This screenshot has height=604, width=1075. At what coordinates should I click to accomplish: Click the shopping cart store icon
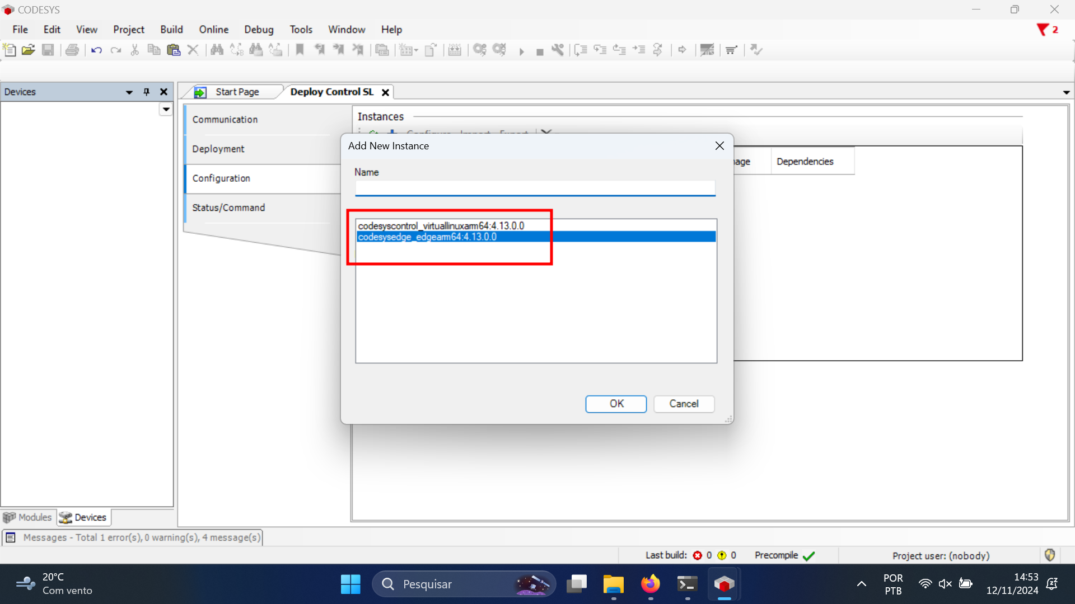731,50
